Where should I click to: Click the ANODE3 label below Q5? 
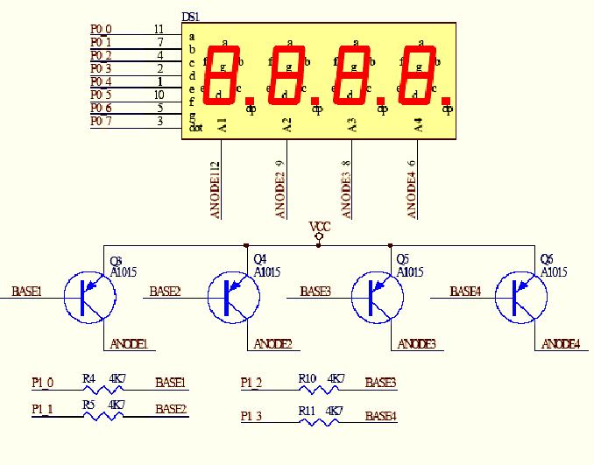tap(417, 344)
